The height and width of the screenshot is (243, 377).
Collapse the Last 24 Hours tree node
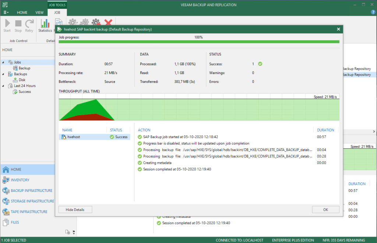[3, 86]
